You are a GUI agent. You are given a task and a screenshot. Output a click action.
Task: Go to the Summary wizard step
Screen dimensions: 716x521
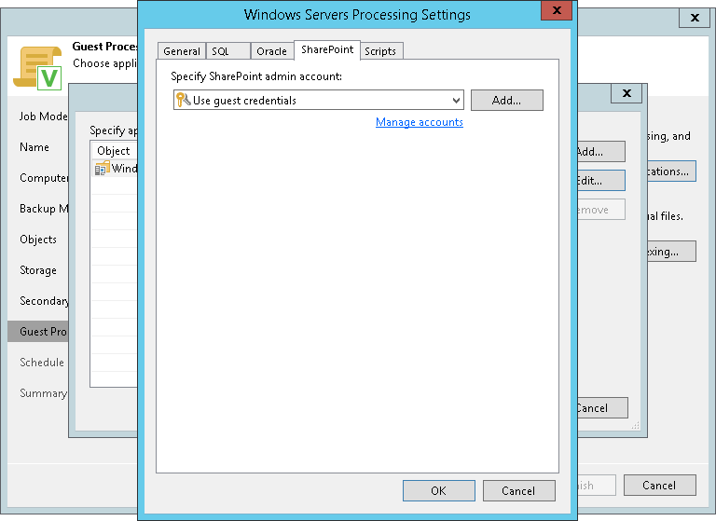43,392
